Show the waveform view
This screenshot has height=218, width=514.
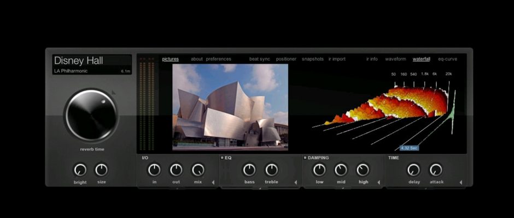pos(396,59)
